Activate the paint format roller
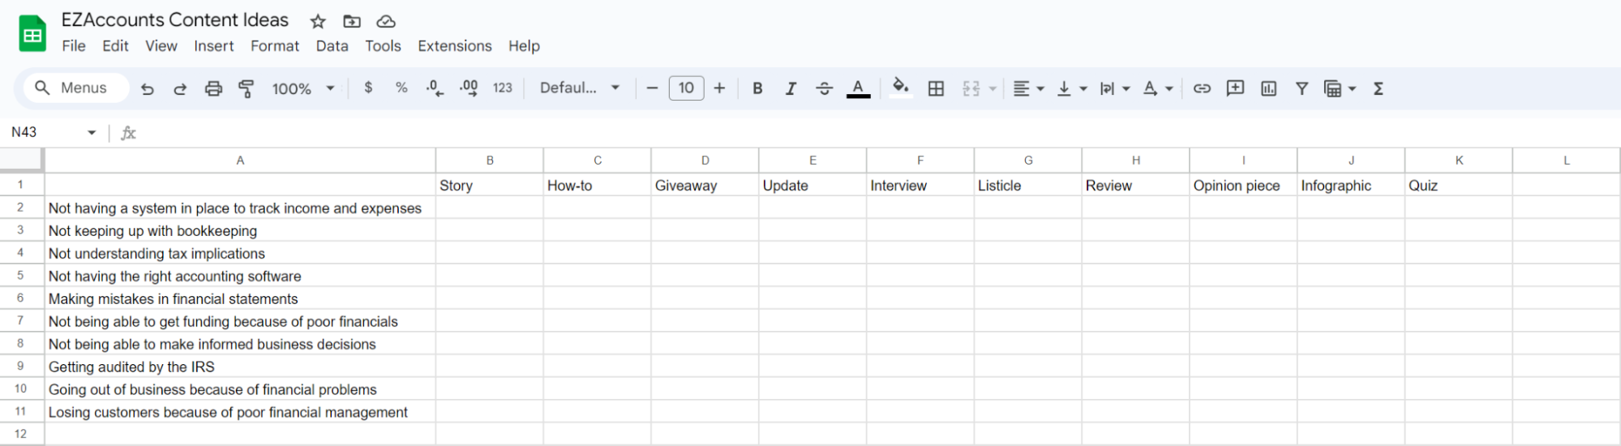1621x446 pixels. tap(247, 88)
